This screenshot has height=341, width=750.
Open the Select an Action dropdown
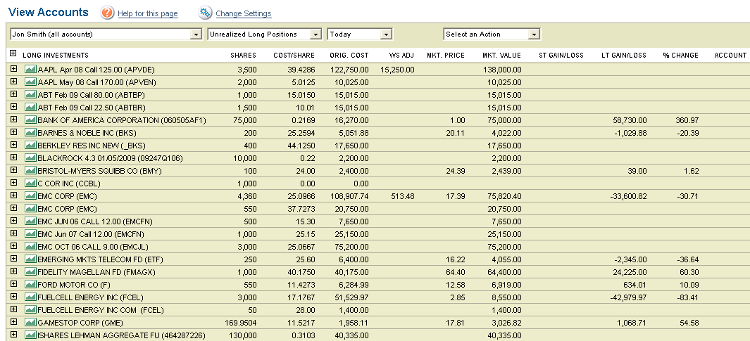coord(492,34)
